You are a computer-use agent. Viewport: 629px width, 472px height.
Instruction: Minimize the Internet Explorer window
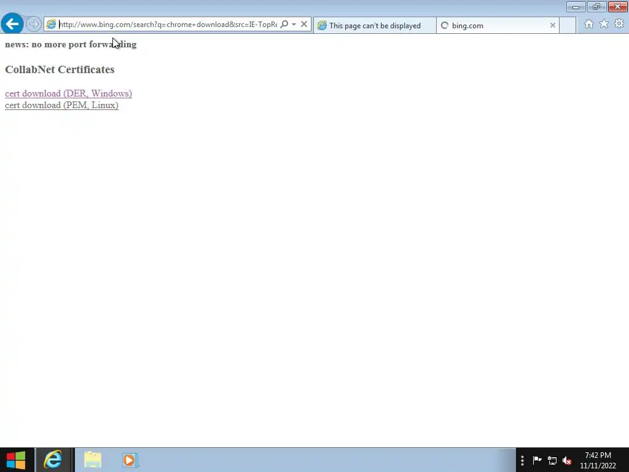click(576, 7)
